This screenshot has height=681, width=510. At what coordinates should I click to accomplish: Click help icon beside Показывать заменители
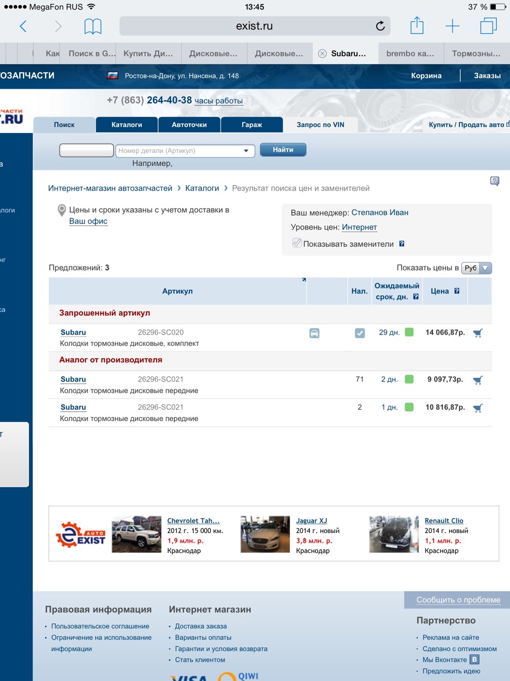point(402,244)
